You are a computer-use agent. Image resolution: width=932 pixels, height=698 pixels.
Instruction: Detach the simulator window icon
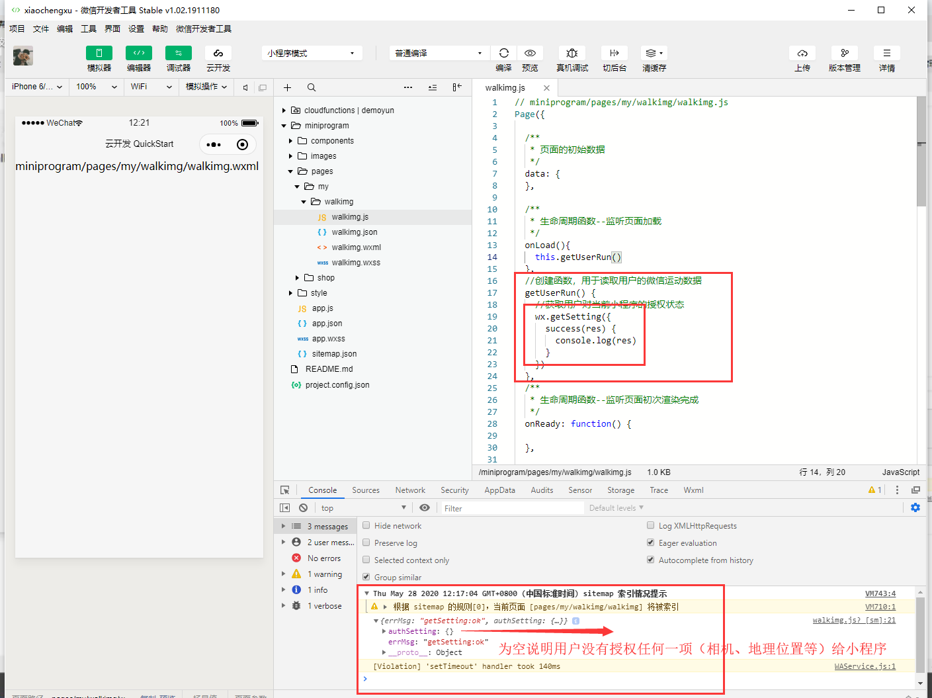tap(263, 87)
